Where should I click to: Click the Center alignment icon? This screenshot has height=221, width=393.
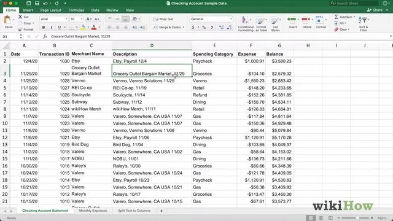117,27
